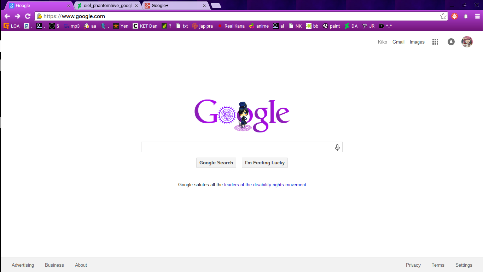Viewport: 483px width, 272px height.
Task: Open the Gmail link
Action: click(398, 42)
